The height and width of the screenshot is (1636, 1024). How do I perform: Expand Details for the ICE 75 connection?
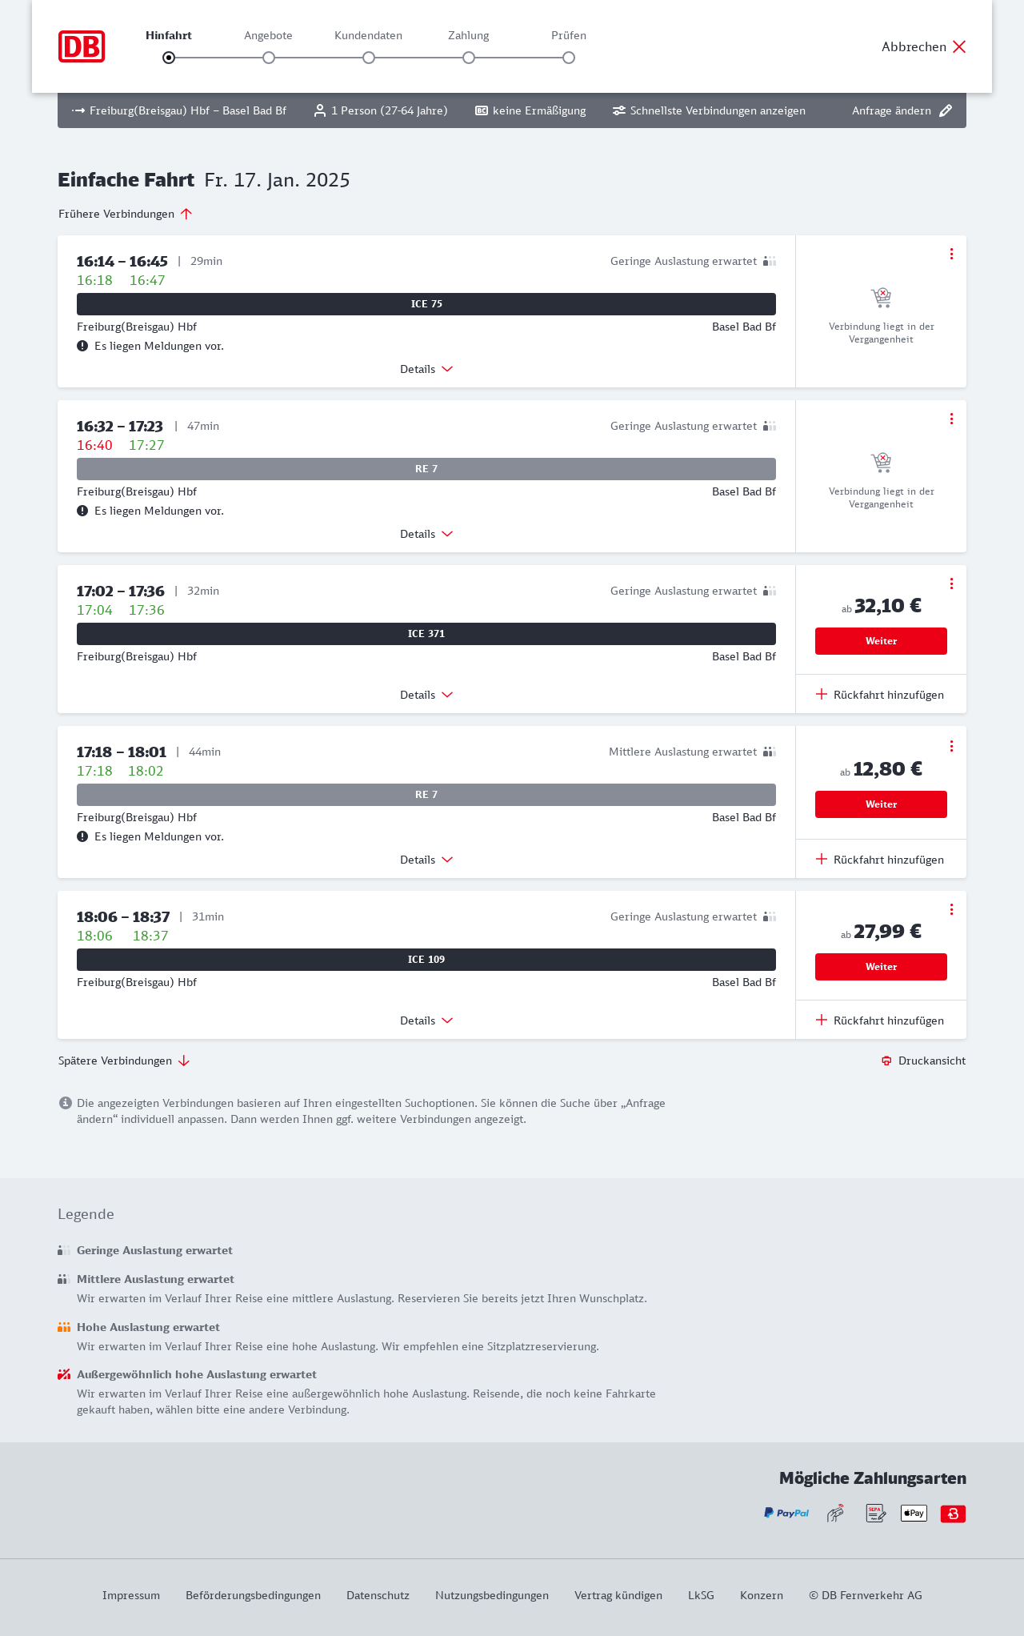click(426, 369)
